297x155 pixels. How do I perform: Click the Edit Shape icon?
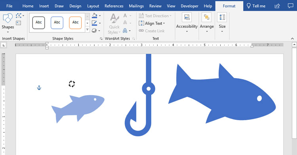(x=19, y=16)
